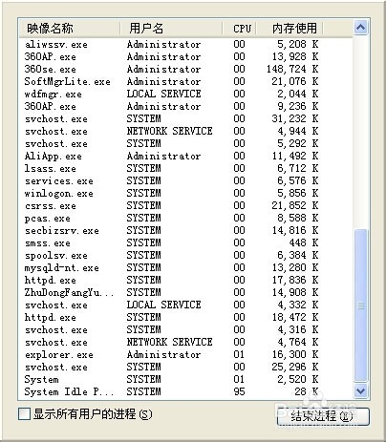Sort by the CPU column header
Image resolution: width=386 pixels, height=442 pixels.
point(240,29)
